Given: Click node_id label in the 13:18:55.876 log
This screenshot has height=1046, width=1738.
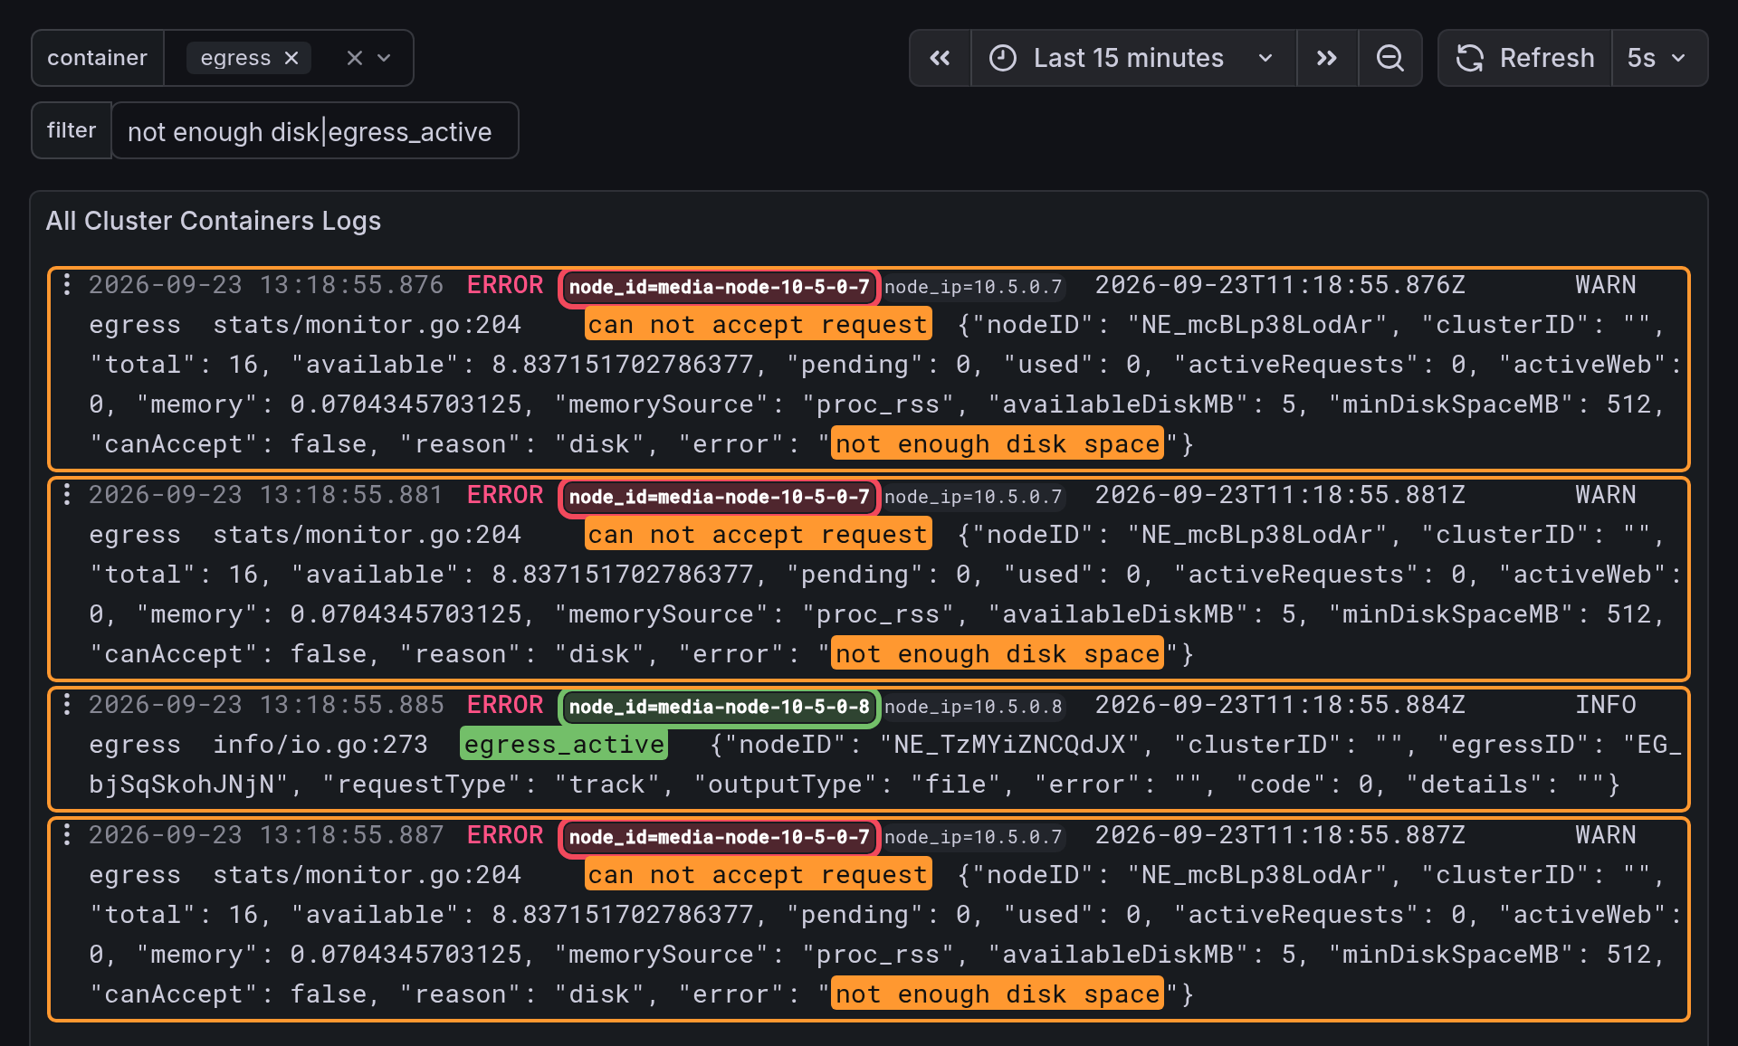Looking at the screenshot, I should pyautogui.click(x=719, y=287).
